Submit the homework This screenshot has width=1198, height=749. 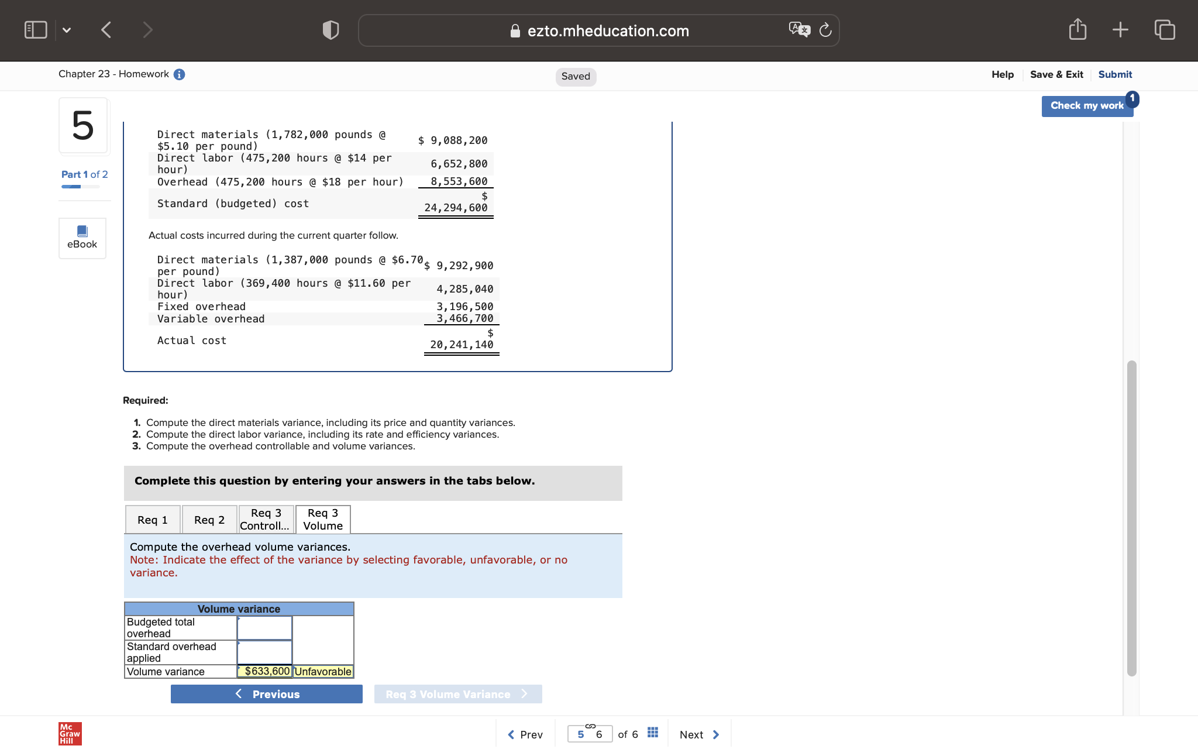pos(1114,74)
